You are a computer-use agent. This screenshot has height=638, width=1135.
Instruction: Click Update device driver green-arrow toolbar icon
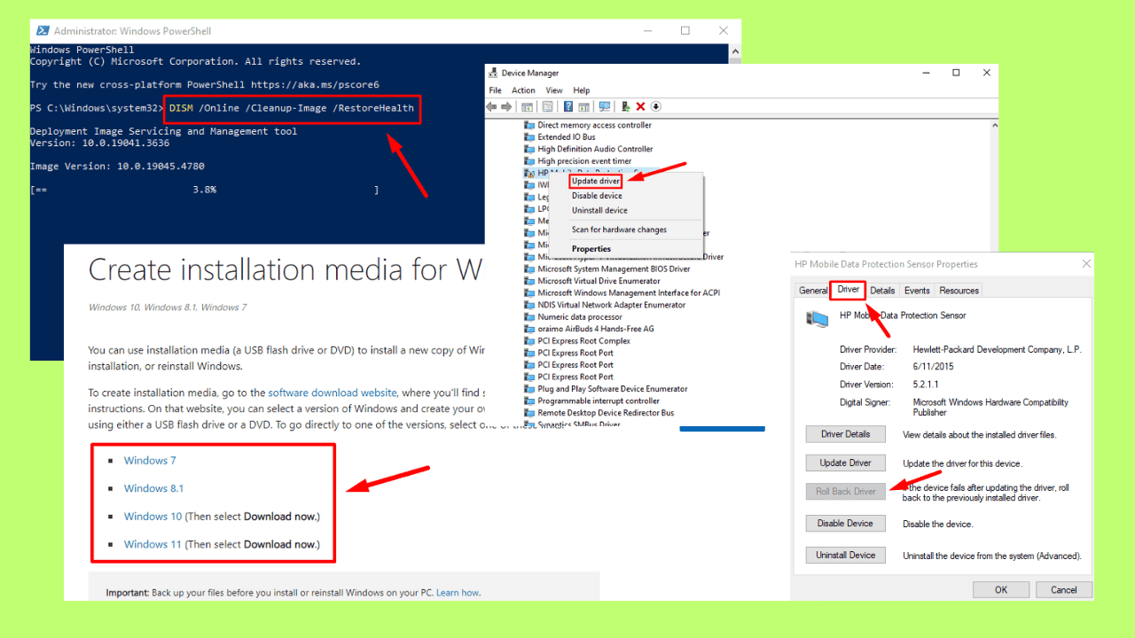coord(626,106)
